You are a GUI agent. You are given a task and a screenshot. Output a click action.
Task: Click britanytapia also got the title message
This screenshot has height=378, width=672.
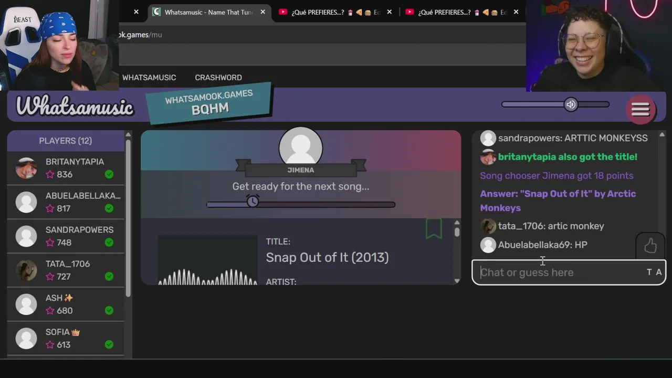568,157
